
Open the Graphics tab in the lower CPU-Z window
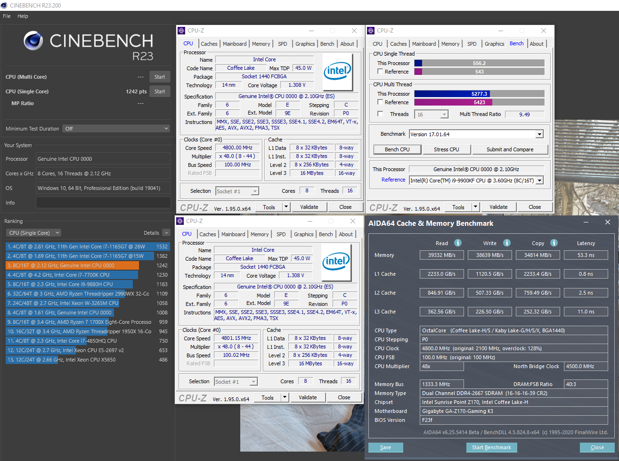point(304,234)
